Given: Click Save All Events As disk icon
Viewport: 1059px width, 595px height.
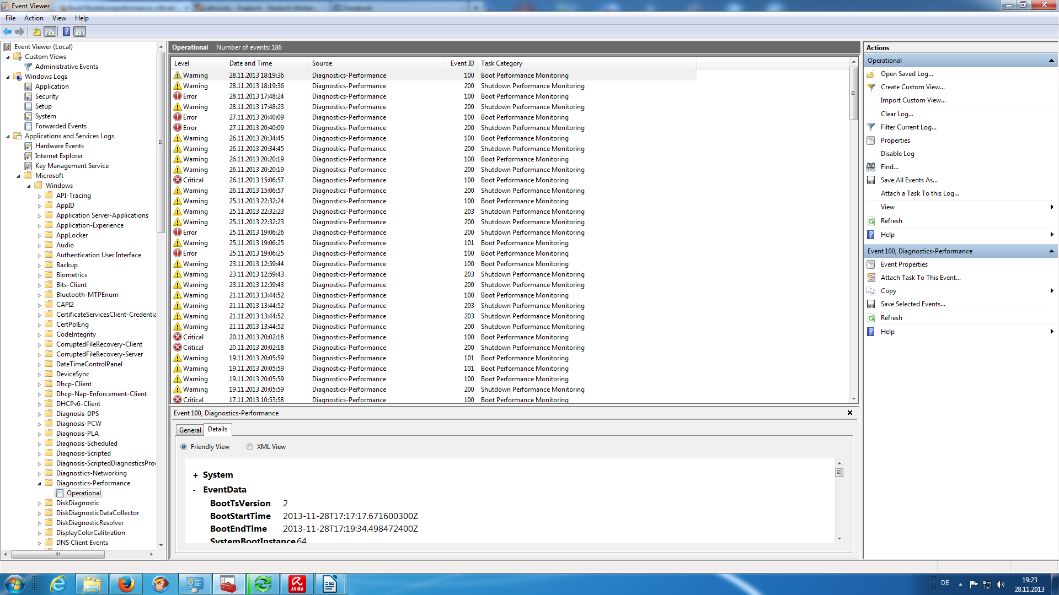Looking at the screenshot, I should pyautogui.click(x=871, y=180).
